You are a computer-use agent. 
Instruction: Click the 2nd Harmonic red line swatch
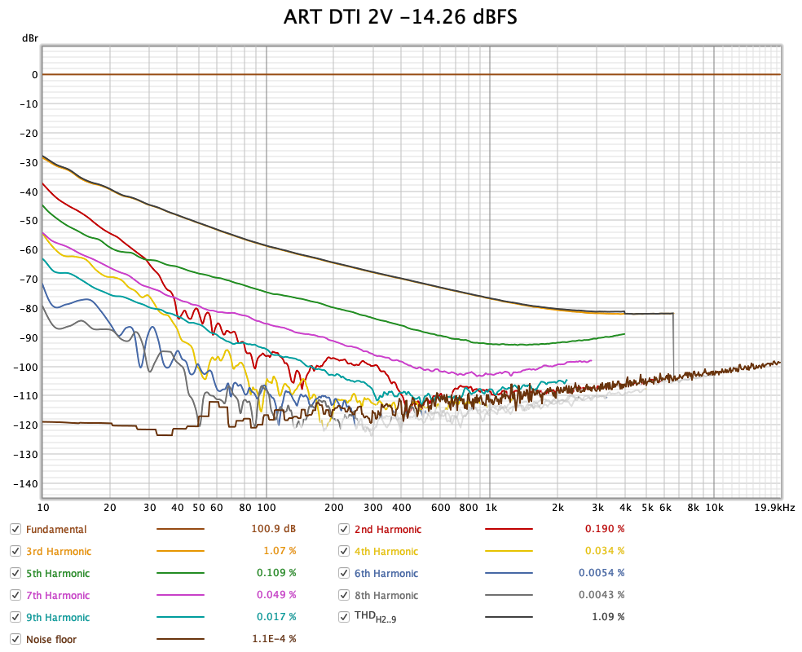tap(509, 529)
